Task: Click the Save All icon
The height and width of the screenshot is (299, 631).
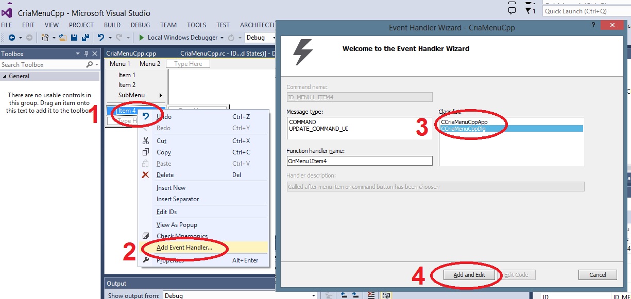Action: [x=85, y=38]
